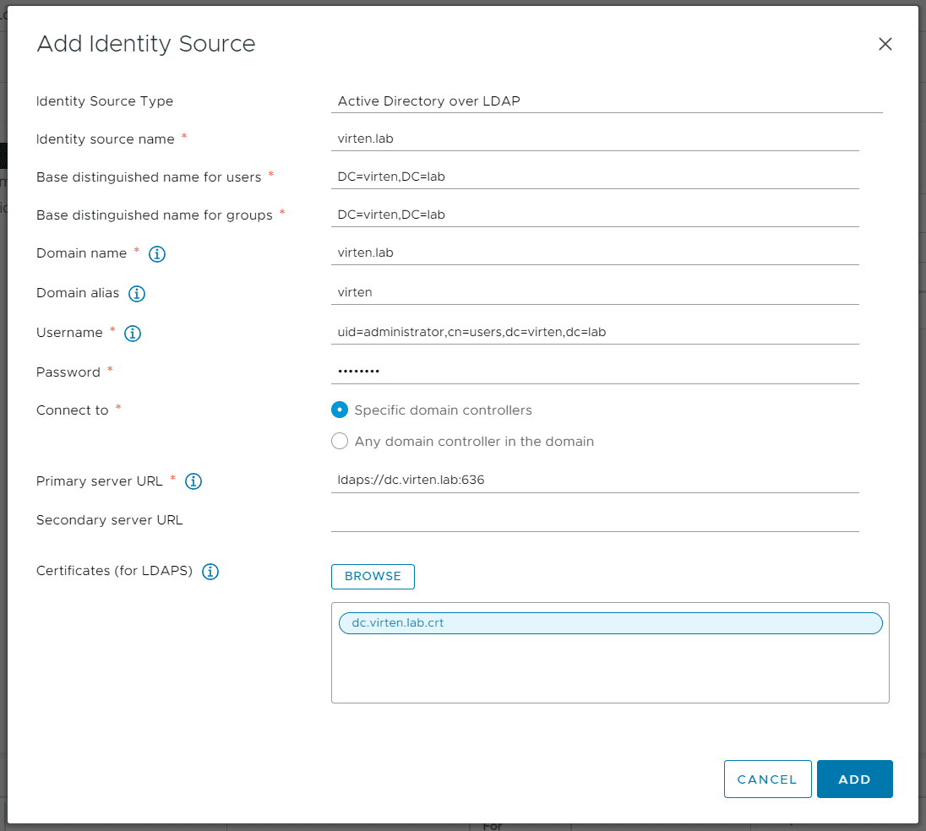Viewport: 926px width, 831px height.
Task: Click info icon next to Domain name
Action: pyautogui.click(x=157, y=253)
